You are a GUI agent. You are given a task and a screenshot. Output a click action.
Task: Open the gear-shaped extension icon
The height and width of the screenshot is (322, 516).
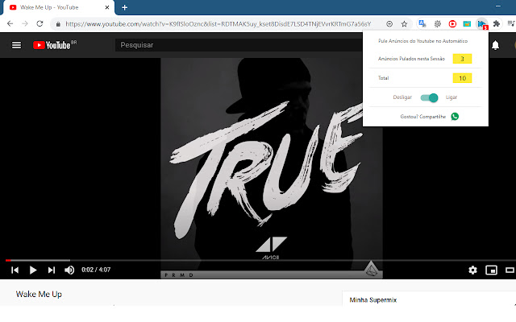click(x=437, y=23)
